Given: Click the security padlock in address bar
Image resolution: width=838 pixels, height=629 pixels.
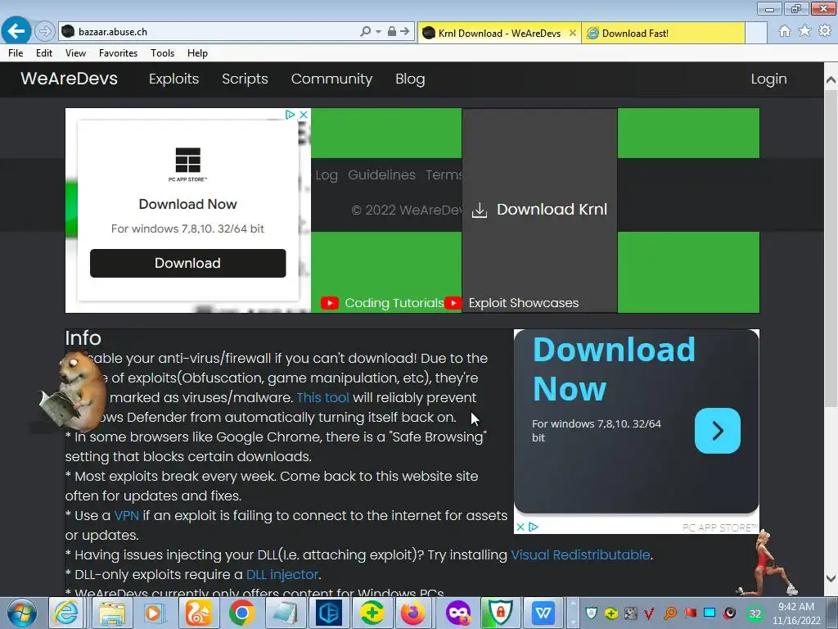Looking at the screenshot, I should tap(392, 32).
